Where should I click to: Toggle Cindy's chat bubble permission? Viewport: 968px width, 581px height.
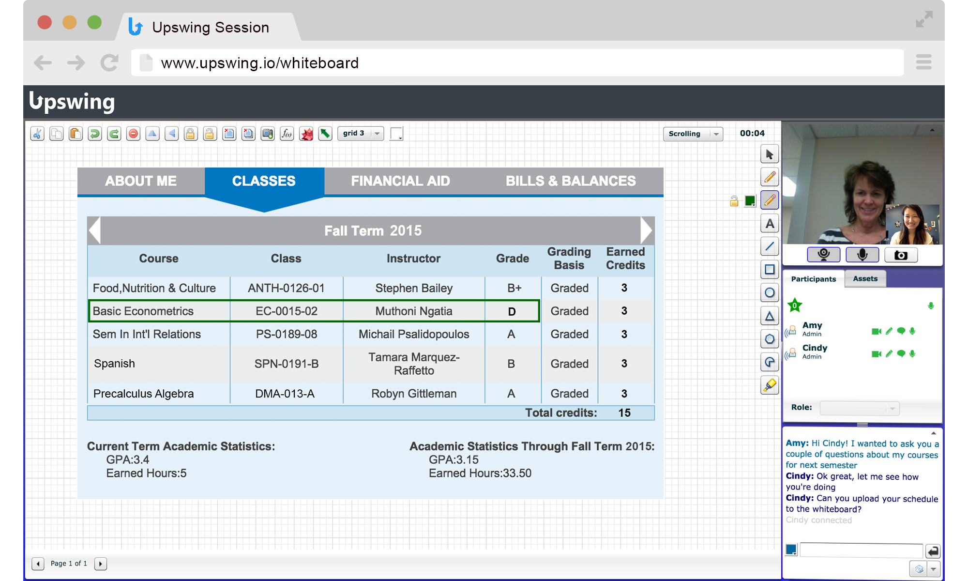pyautogui.click(x=901, y=354)
